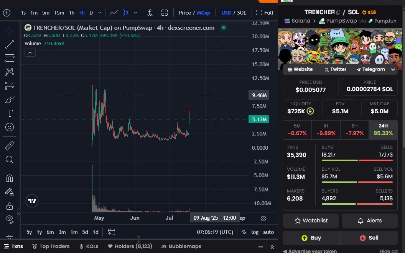Click the token banner image
Viewport: 405px width, 253px height.
coord(340,46)
